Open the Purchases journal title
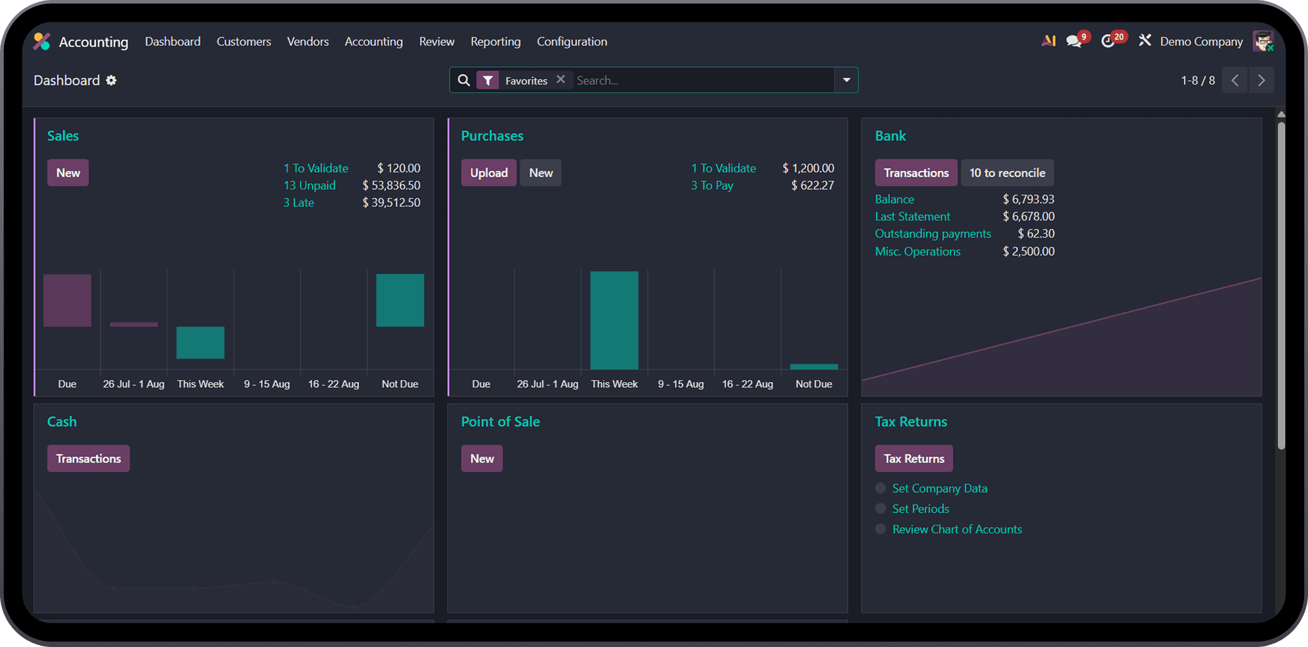The width and height of the screenshot is (1308, 647). (492, 136)
